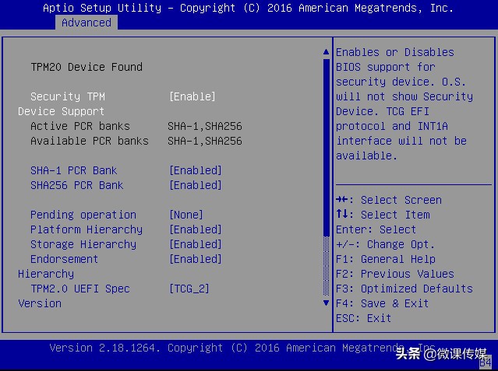Select the SHA256 PCR Bank setting
498x371 pixels.
(77, 185)
